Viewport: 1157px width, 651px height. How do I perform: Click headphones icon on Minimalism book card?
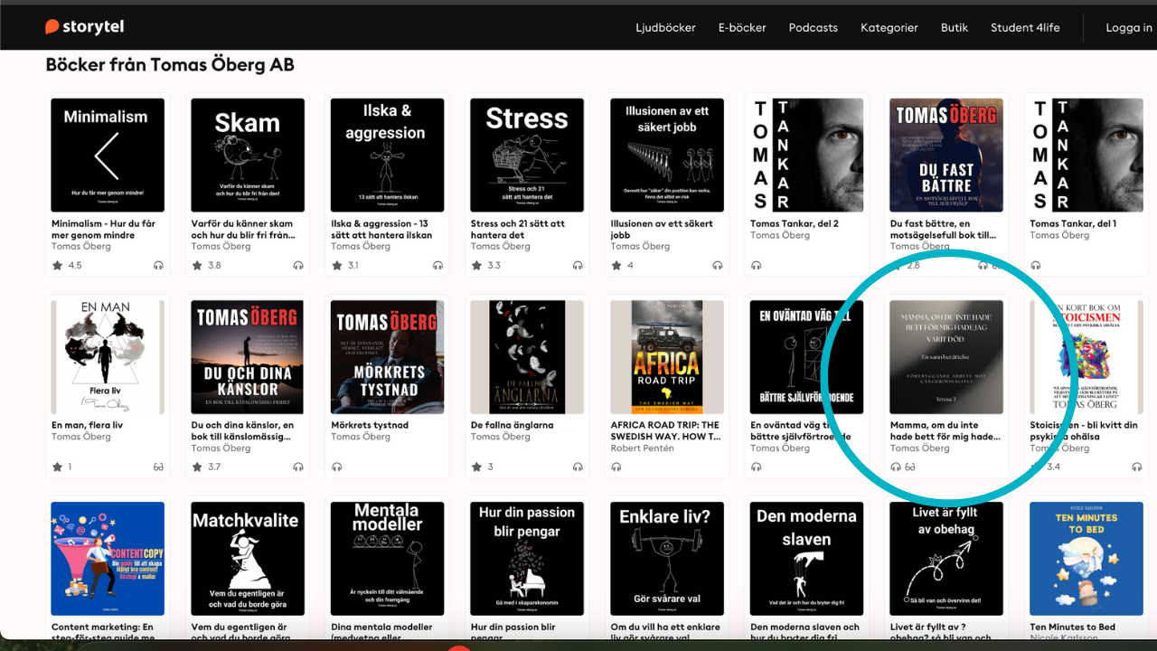[x=159, y=266]
